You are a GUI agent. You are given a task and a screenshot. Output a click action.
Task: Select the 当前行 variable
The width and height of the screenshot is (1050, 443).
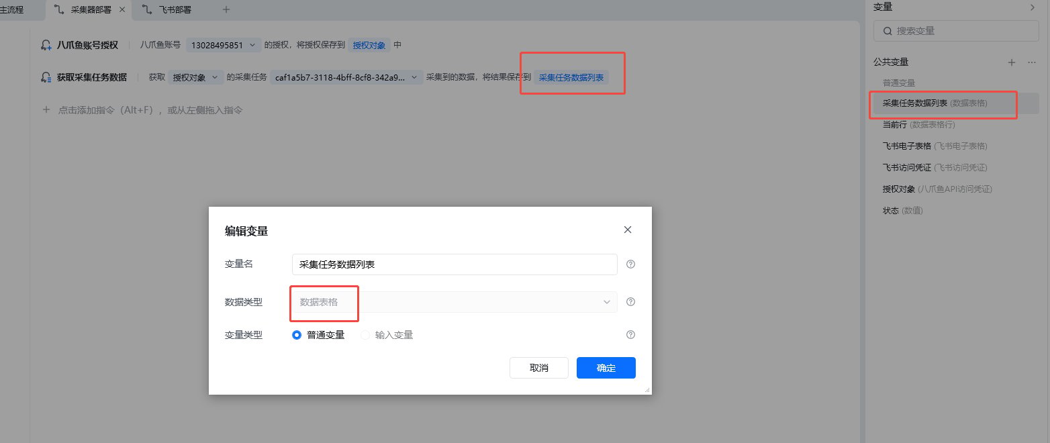[955, 124]
